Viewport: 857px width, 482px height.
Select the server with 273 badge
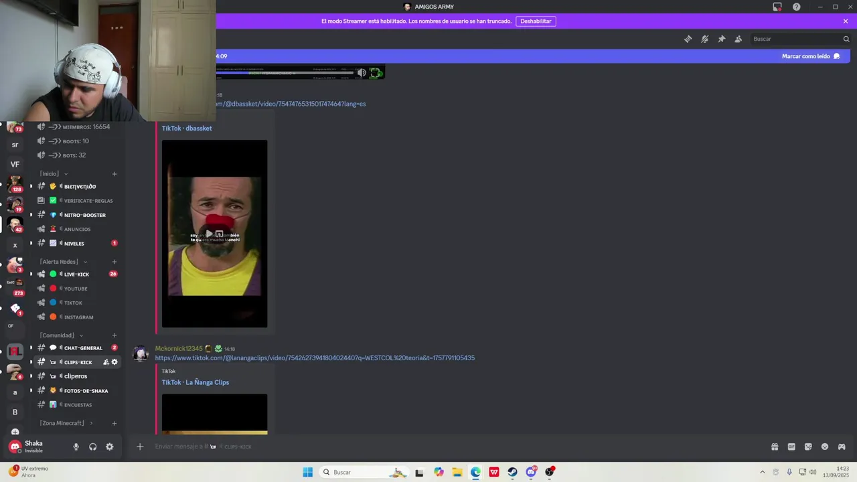click(x=15, y=286)
